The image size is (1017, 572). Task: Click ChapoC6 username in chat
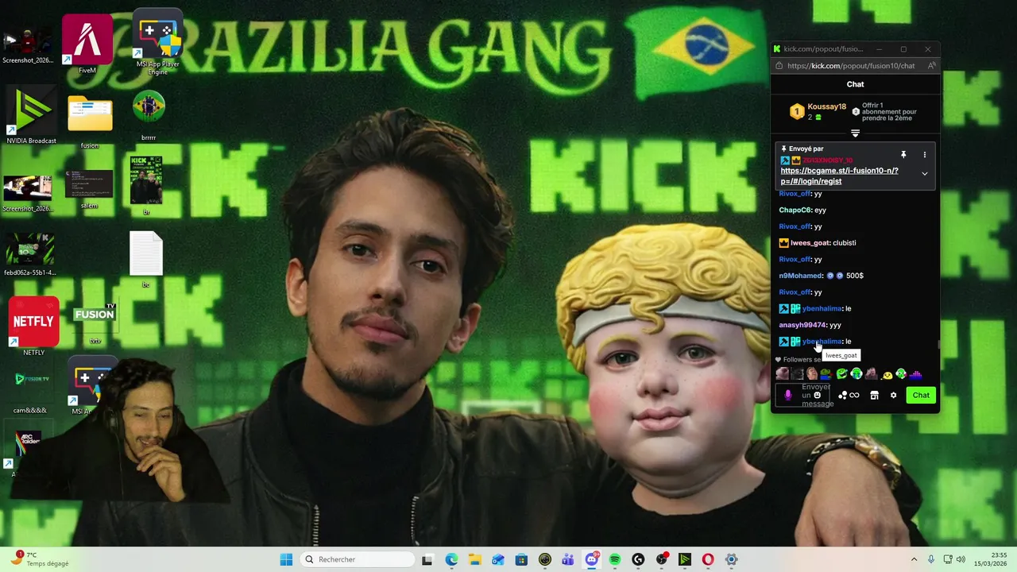[x=795, y=210]
